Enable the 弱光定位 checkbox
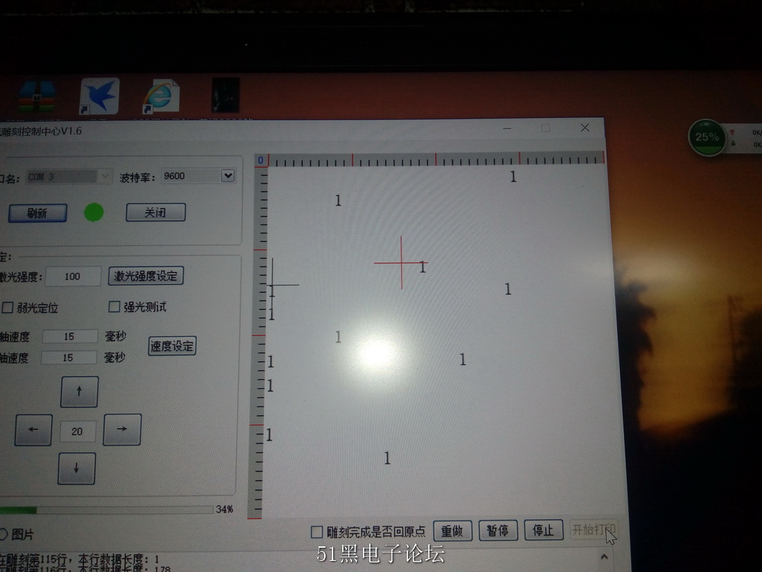762x572 pixels. point(8,307)
